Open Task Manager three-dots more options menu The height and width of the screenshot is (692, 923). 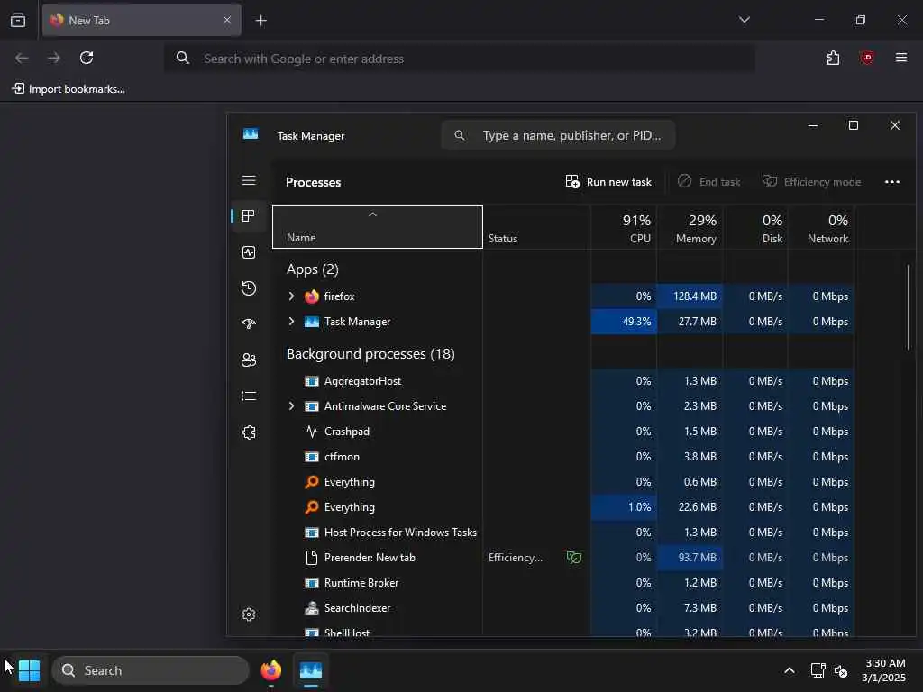(x=891, y=182)
